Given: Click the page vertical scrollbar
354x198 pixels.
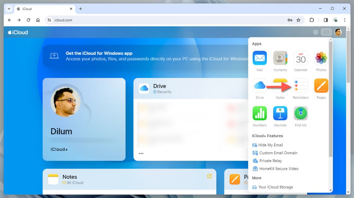Looking at the screenshot, I should click(348, 57).
